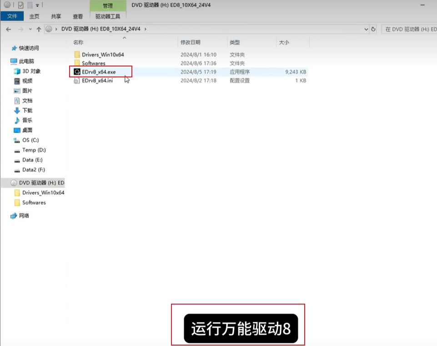Switch to the 查看 (View) ribbon tab
This screenshot has width=437, height=346.
[78, 16]
